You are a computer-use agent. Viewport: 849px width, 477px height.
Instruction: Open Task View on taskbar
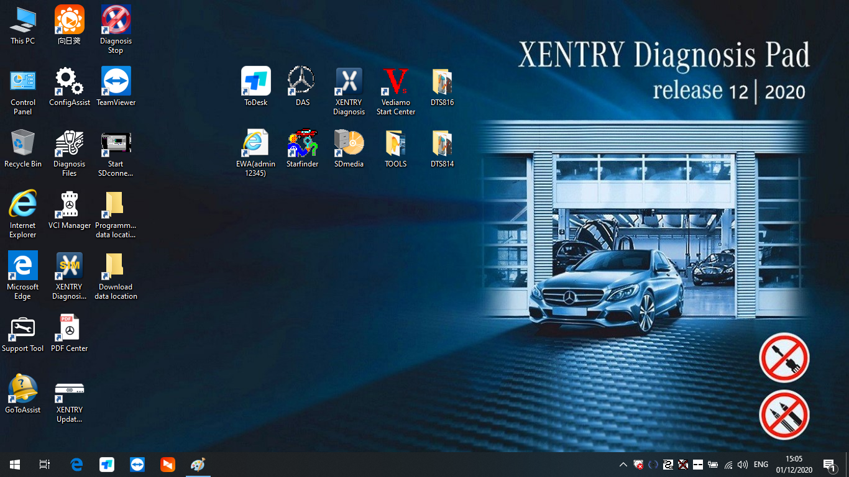coord(45,465)
